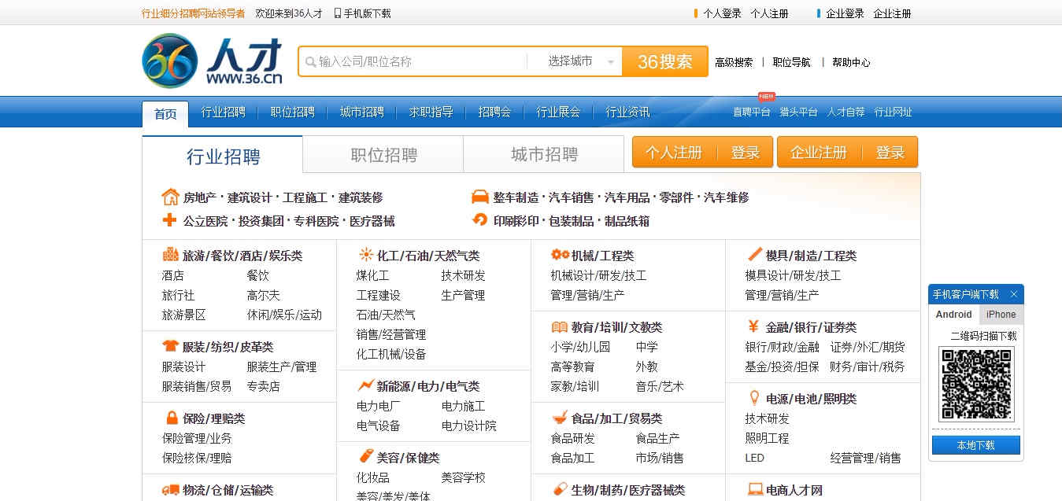
Task: Click the car icon next to 整车制造
Action: tap(479, 197)
